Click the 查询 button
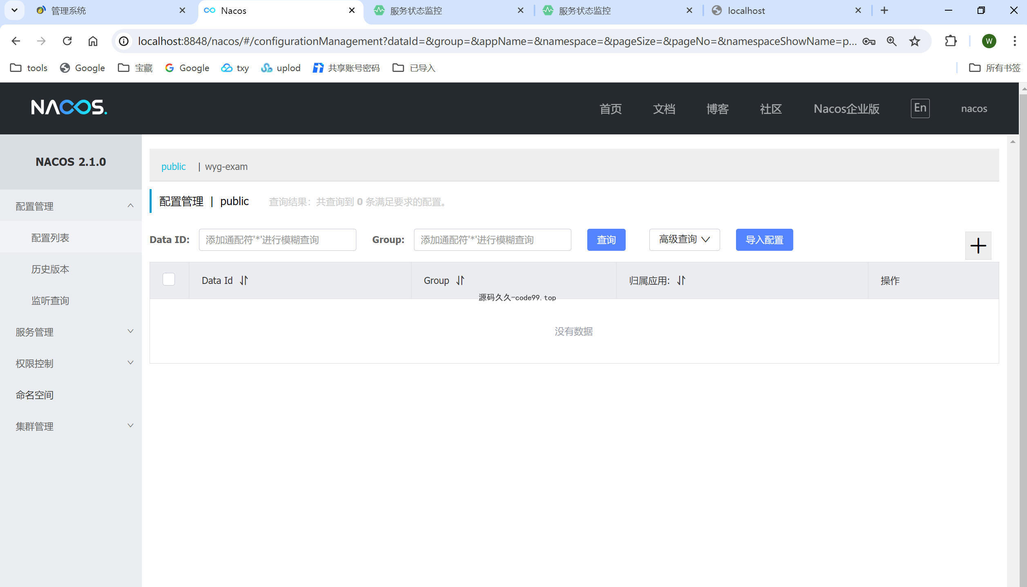The width and height of the screenshot is (1027, 587). pyautogui.click(x=606, y=240)
